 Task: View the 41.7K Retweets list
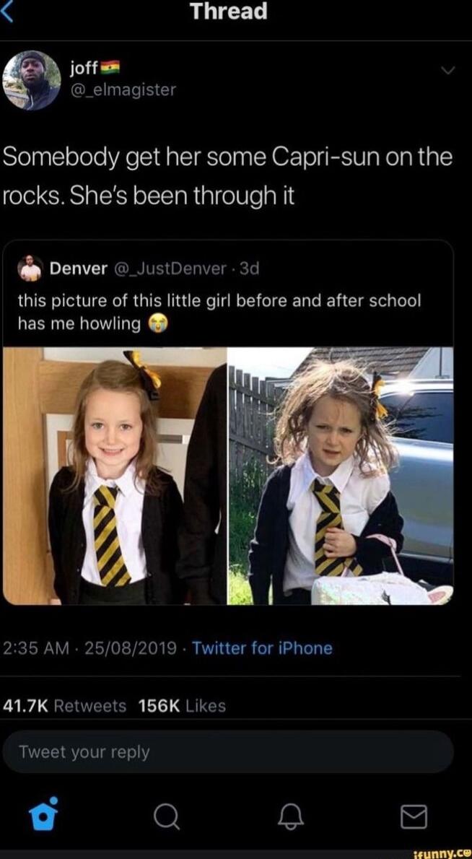[x=65, y=706]
